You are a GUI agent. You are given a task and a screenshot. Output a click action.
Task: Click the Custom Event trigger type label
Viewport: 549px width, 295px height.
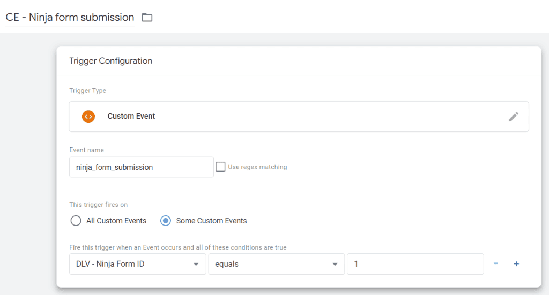[x=131, y=117]
